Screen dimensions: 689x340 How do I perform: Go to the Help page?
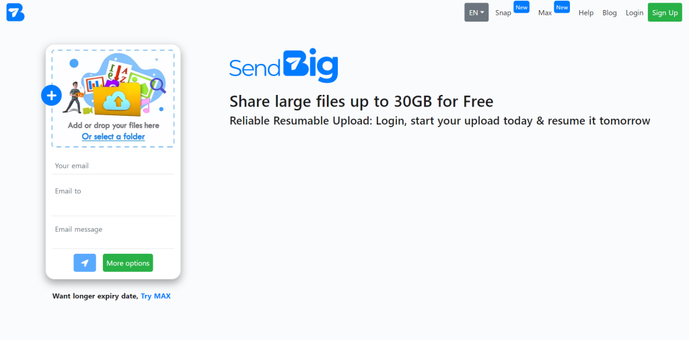[x=586, y=13]
